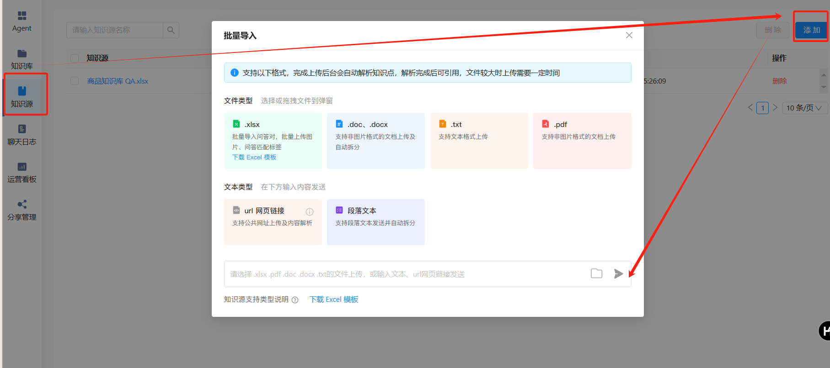
Task: Click the table scrollbar down arrow
Action: coord(824,87)
